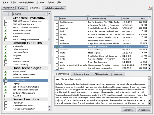Image resolution: width=154 pixels, height=115 pixels.
Task: Click the status icon next to Graphics
Action: (6, 56)
